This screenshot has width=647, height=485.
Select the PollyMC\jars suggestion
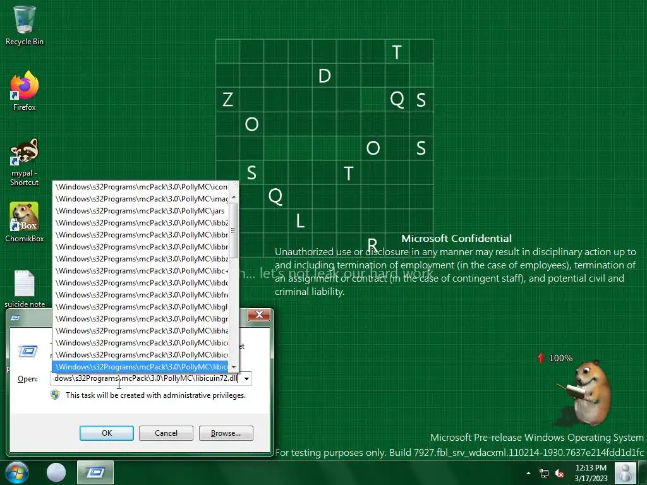pyautogui.click(x=141, y=211)
